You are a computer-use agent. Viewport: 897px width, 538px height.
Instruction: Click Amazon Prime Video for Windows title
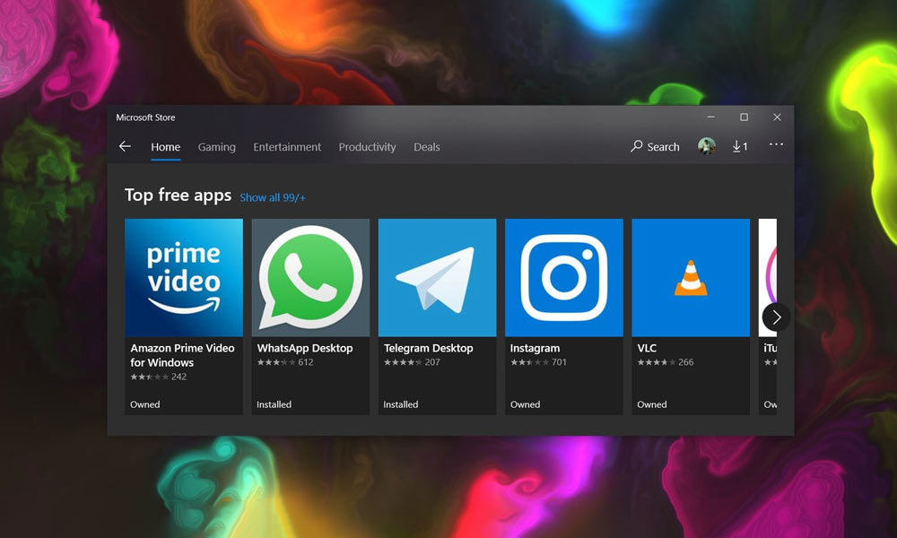tap(182, 355)
